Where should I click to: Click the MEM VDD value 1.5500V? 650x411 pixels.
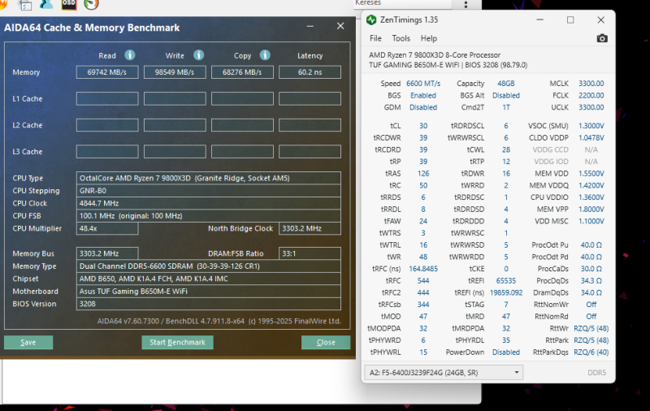pyautogui.click(x=591, y=173)
